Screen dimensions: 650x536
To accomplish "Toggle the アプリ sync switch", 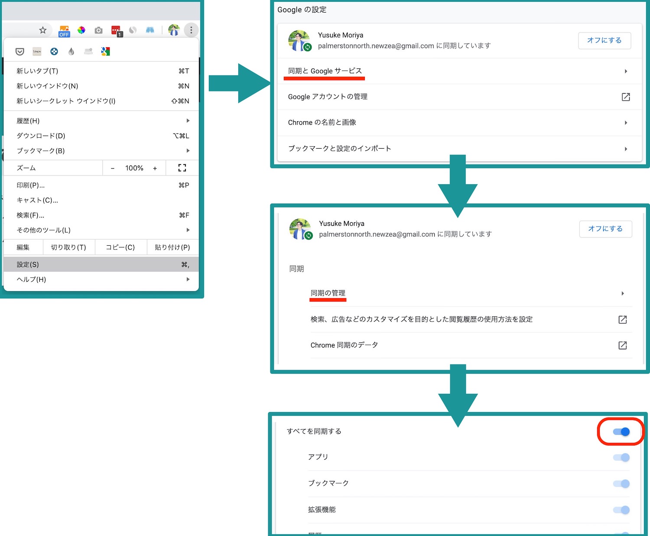I will [621, 458].
